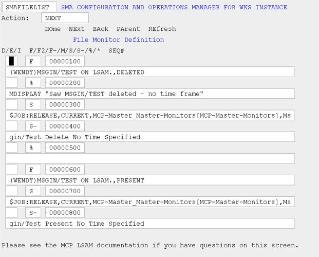Click the S- type field on row 00000400
319x257 pixels.
tap(33, 126)
